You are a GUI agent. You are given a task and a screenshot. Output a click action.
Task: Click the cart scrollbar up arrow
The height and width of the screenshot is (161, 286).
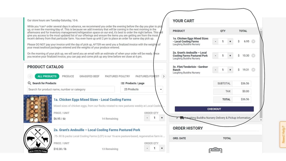tap(261, 29)
